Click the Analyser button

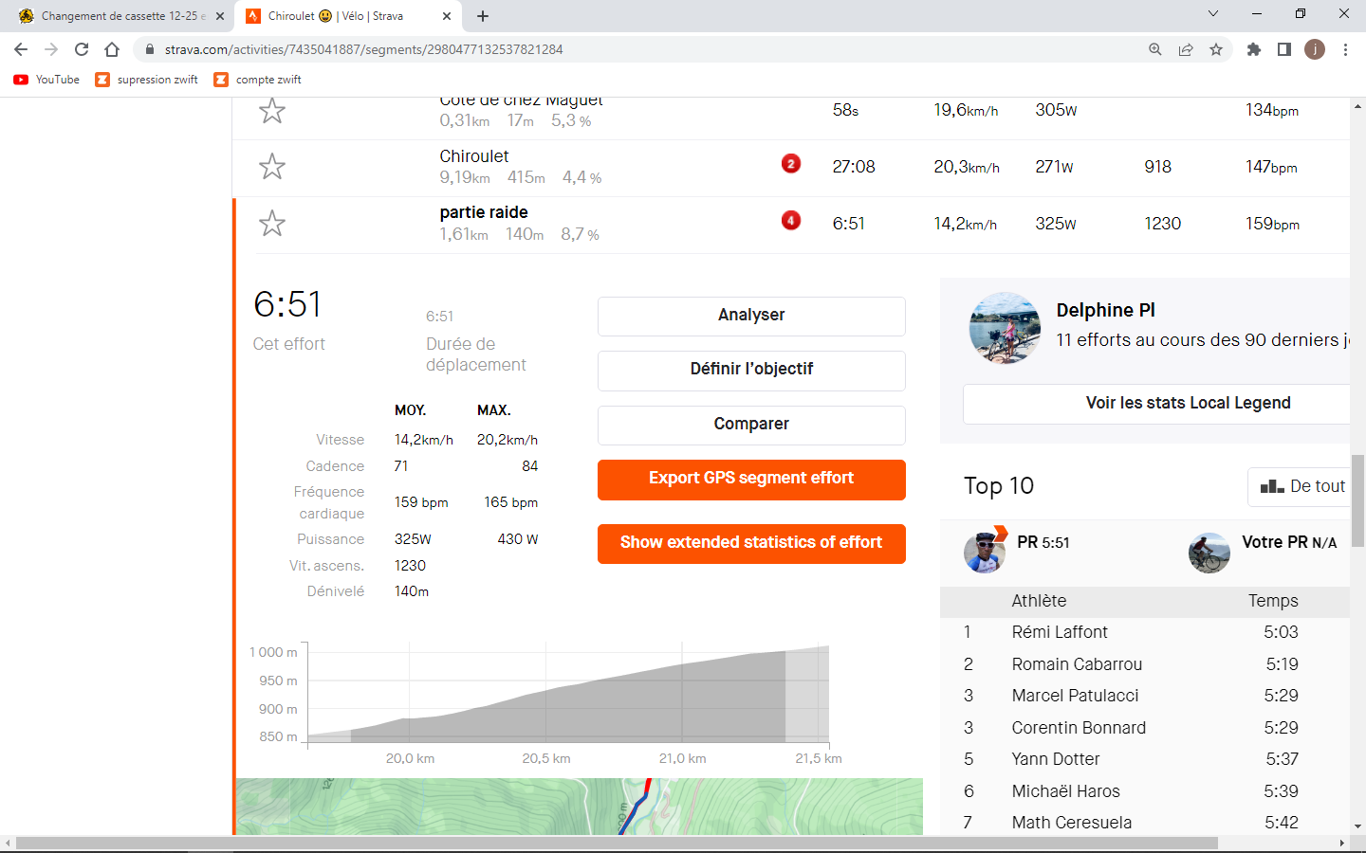751,316
